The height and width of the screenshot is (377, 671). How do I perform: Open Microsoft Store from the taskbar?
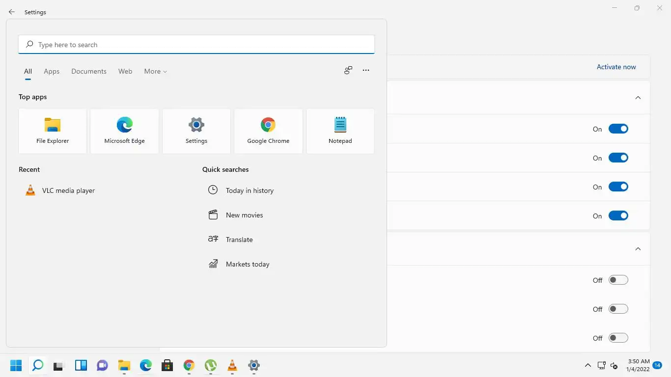[x=167, y=365]
